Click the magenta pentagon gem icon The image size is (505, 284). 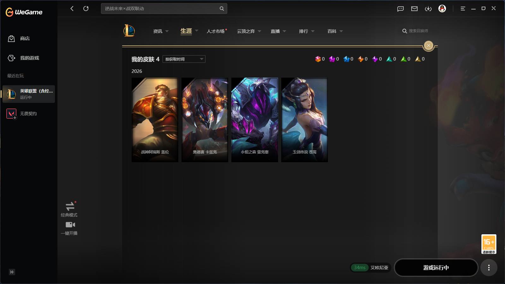click(x=332, y=59)
